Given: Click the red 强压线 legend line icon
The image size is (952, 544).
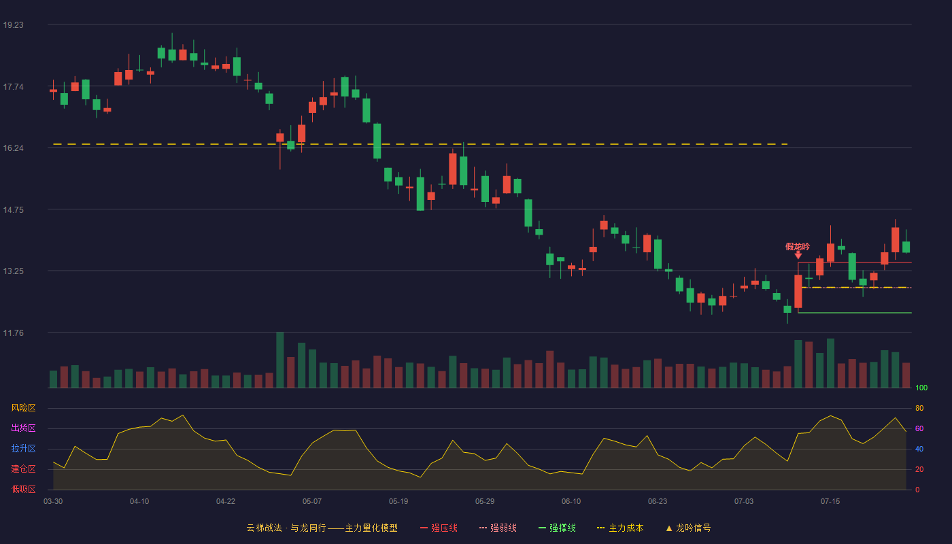Looking at the screenshot, I should click(x=424, y=528).
